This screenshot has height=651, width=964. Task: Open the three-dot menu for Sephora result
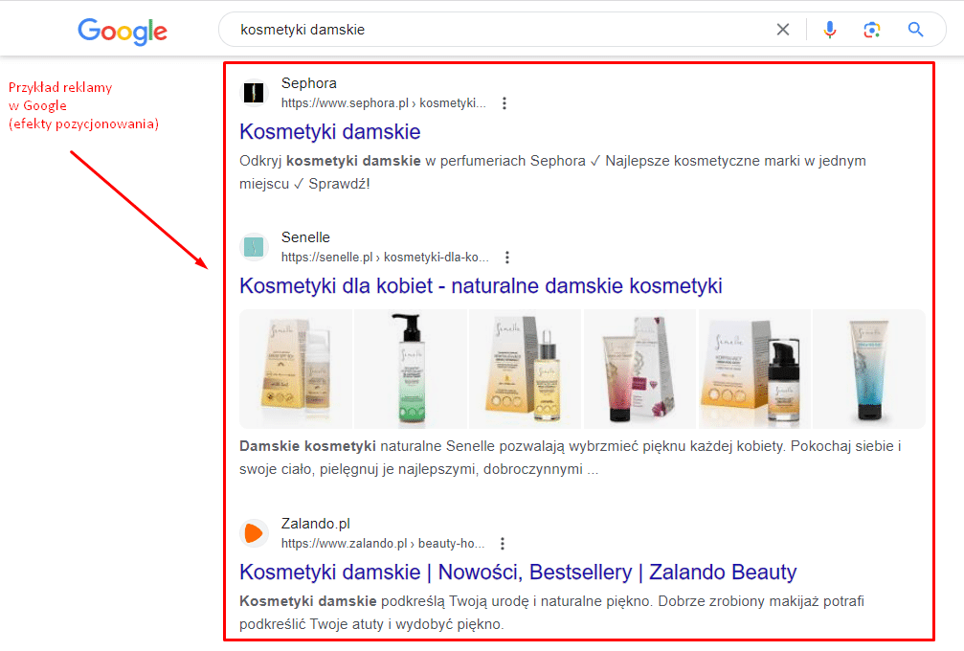click(504, 103)
